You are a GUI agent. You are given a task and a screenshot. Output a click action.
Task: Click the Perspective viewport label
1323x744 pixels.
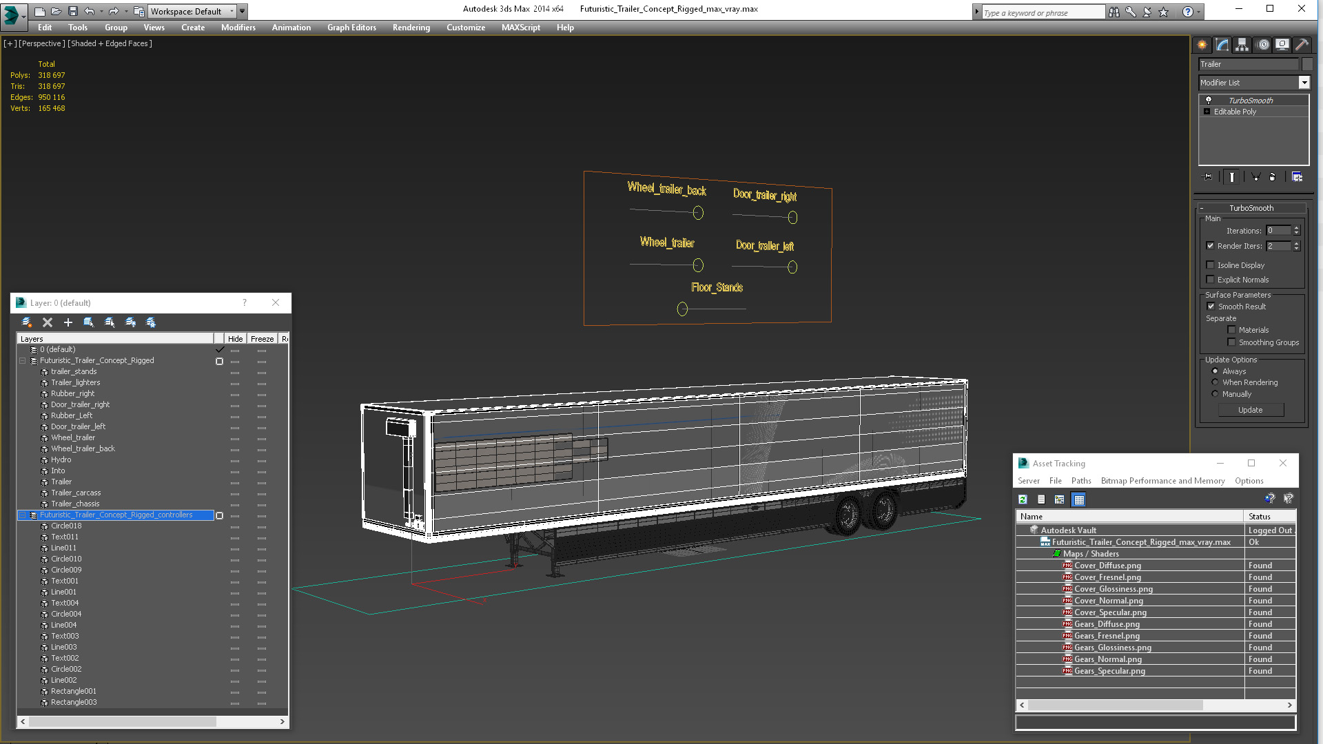pyautogui.click(x=42, y=43)
